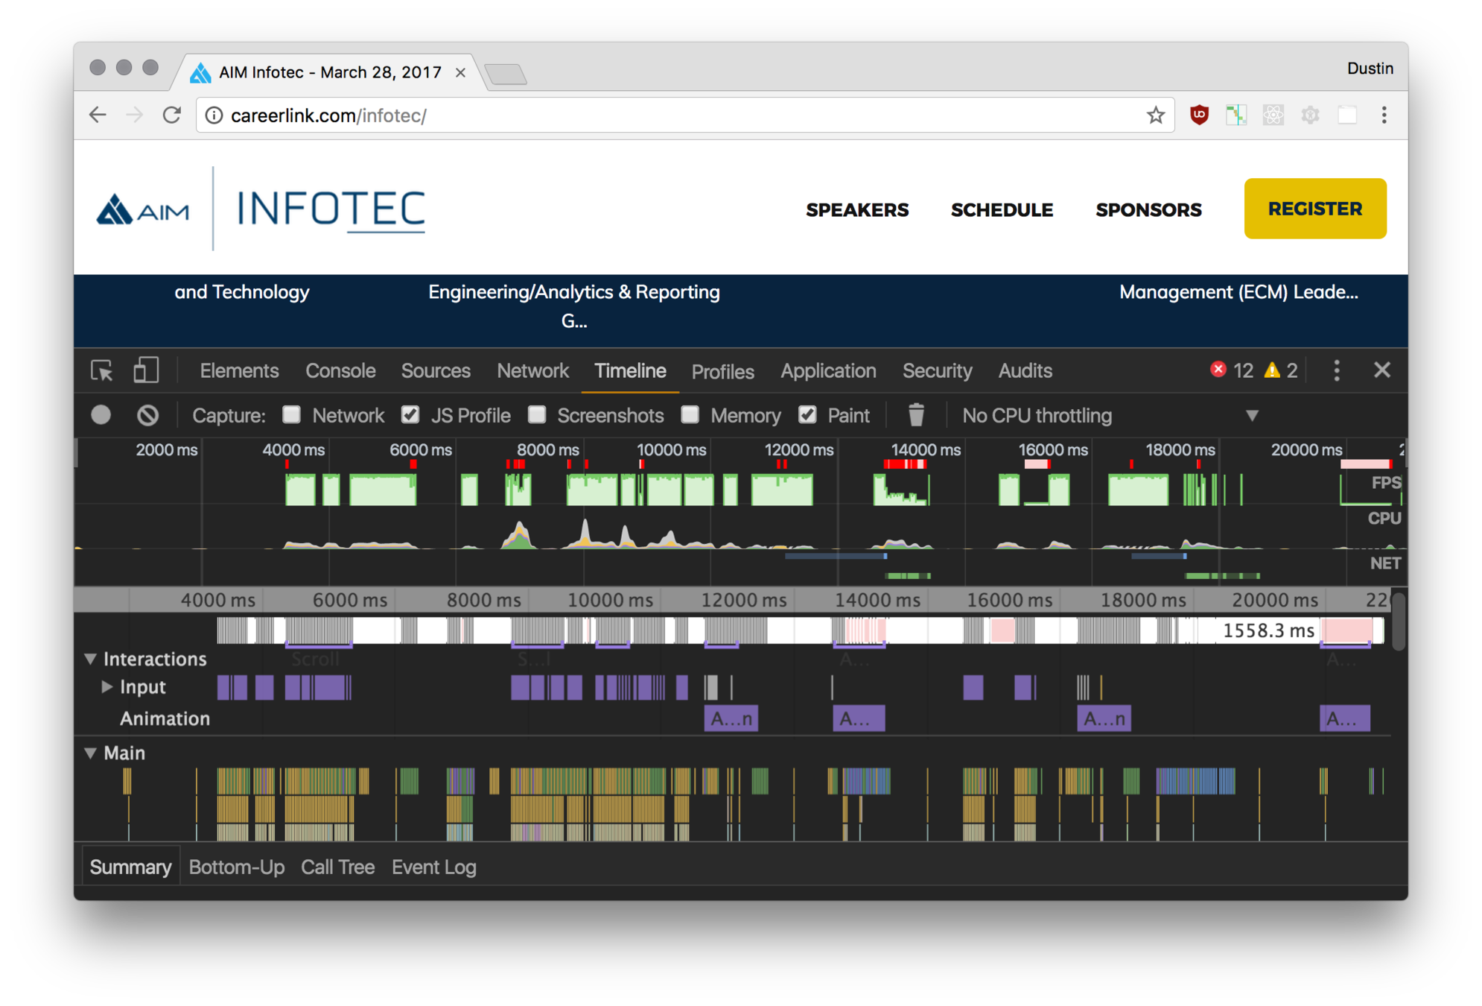Viewport: 1482px width, 1006px height.
Task: Expand the Input track
Action: coord(107,686)
